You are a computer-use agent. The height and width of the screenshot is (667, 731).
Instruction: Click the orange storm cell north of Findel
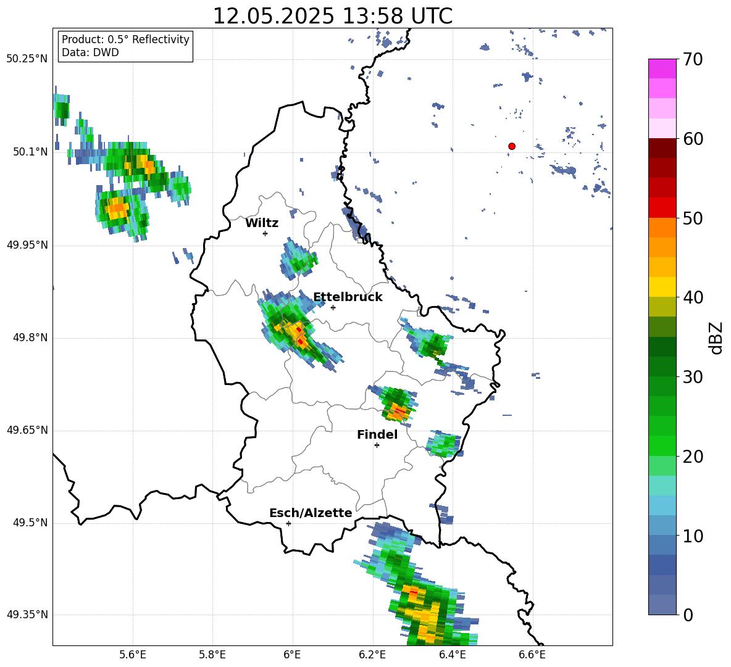398,412
